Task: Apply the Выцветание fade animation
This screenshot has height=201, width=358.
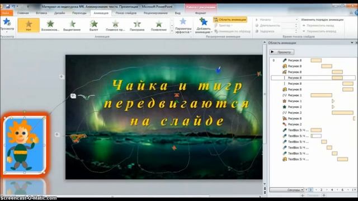Action: tap(72, 25)
